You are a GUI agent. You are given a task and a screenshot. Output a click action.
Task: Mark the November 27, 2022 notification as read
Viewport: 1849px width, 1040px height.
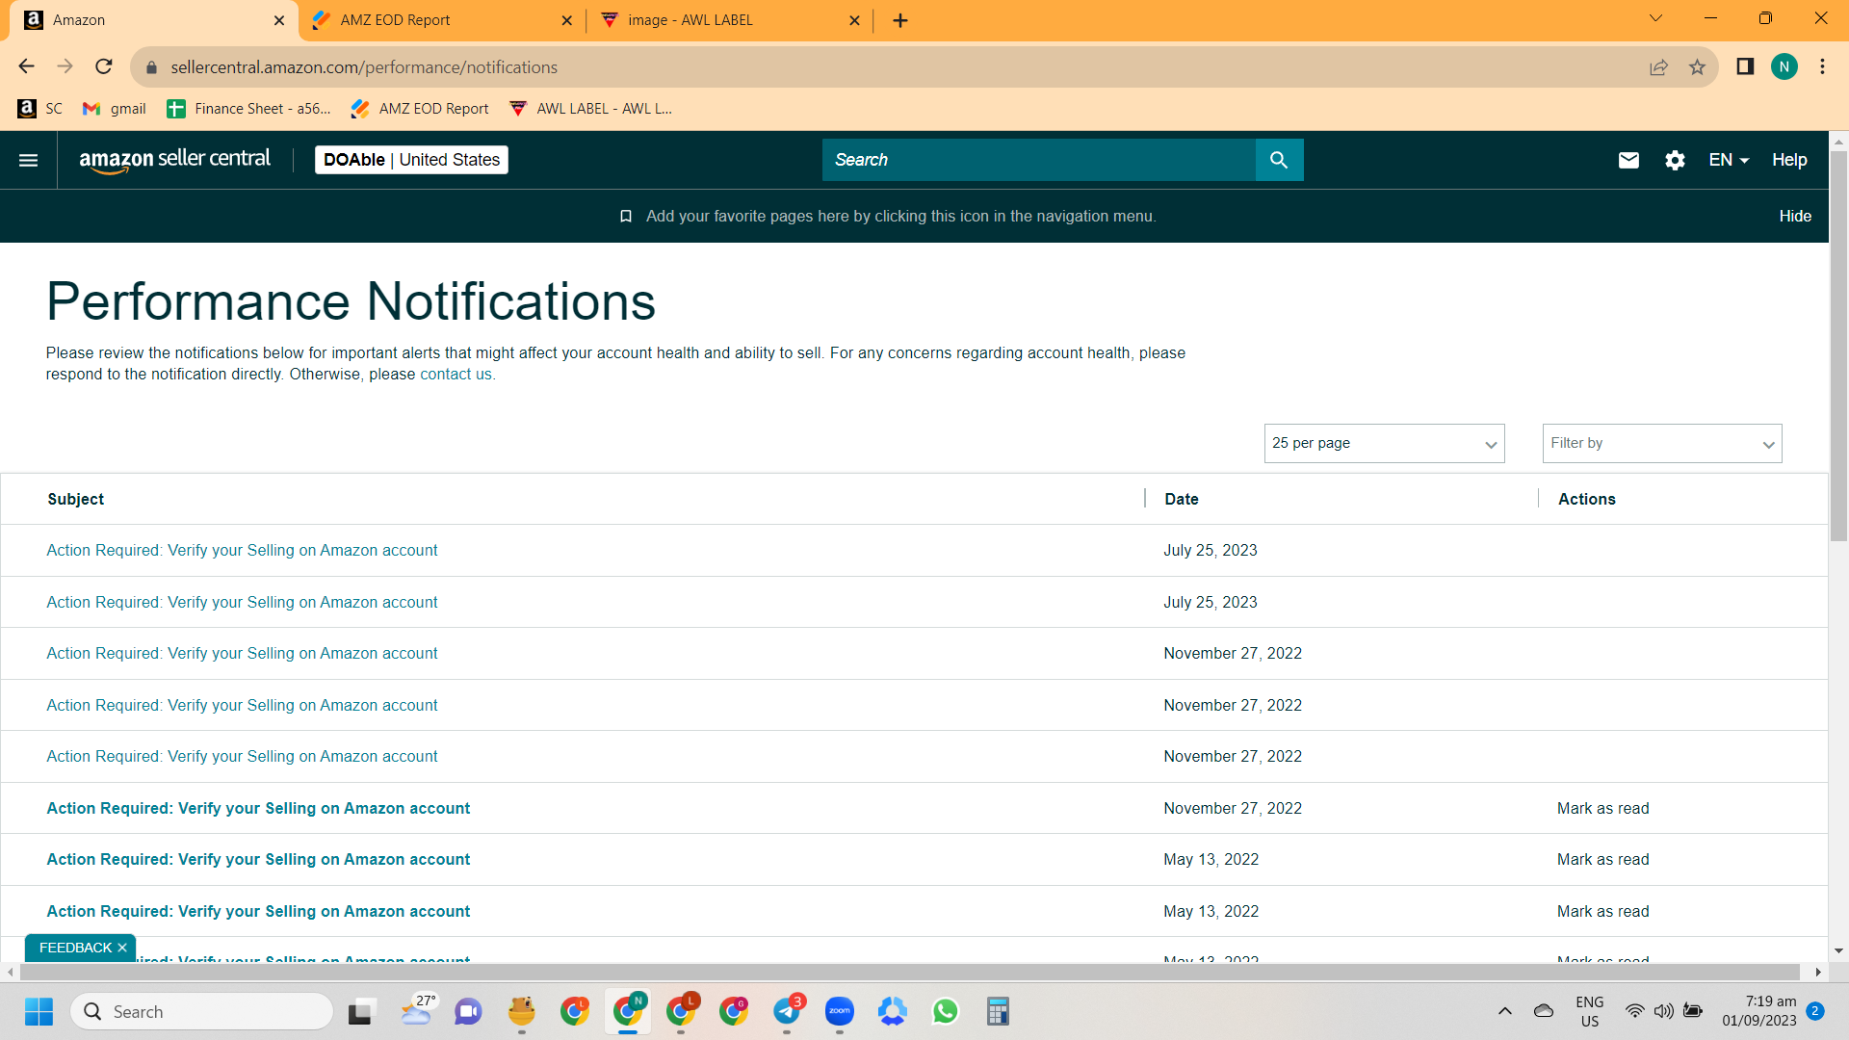(1602, 809)
